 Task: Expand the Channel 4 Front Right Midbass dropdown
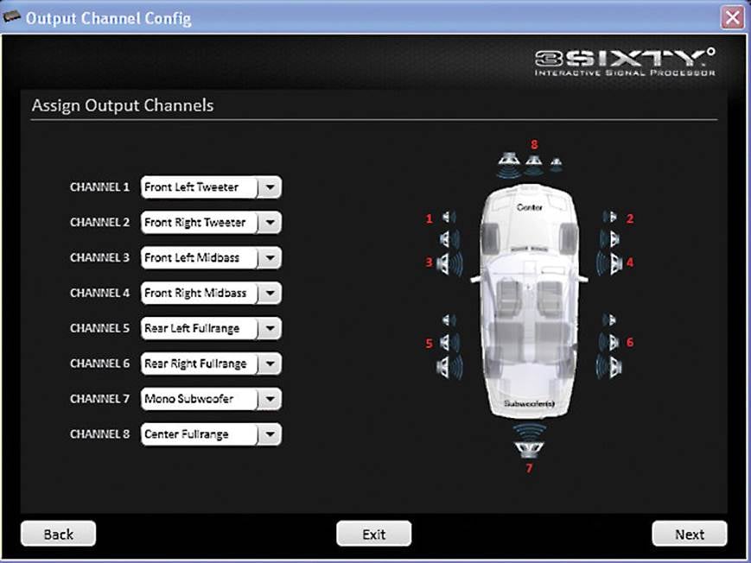click(x=270, y=294)
